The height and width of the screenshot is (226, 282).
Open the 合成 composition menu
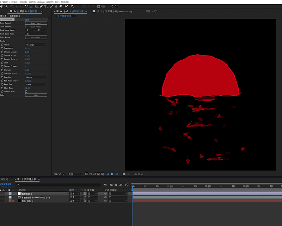coord(14,2)
